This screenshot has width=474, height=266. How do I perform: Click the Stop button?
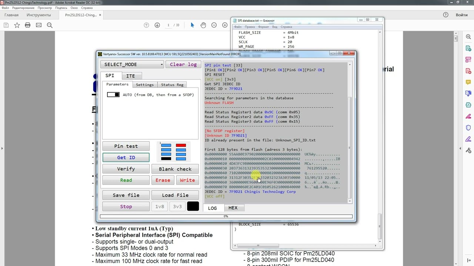pyautogui.click(x=126, y=207)
